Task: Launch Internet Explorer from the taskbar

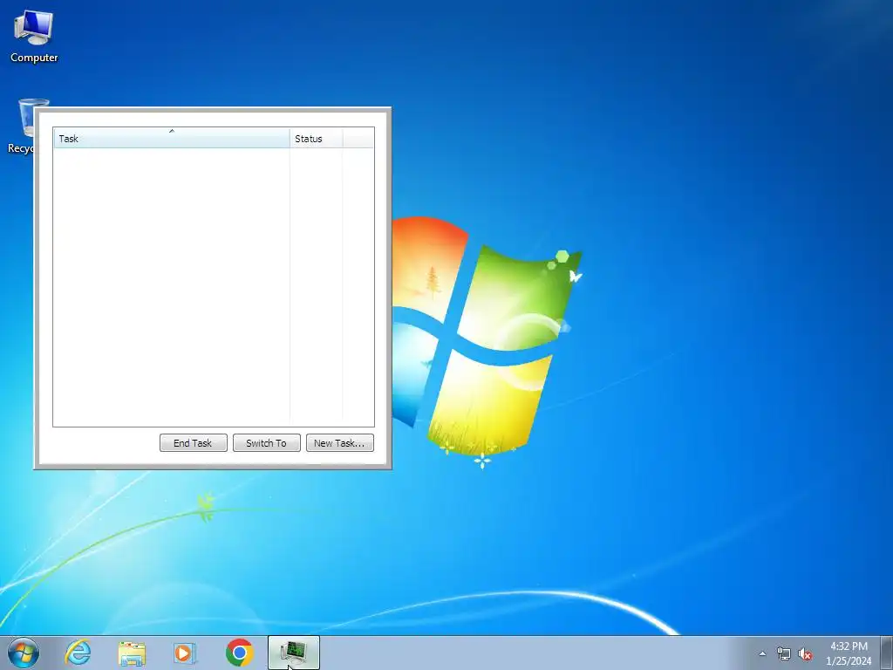Action: 78,653
